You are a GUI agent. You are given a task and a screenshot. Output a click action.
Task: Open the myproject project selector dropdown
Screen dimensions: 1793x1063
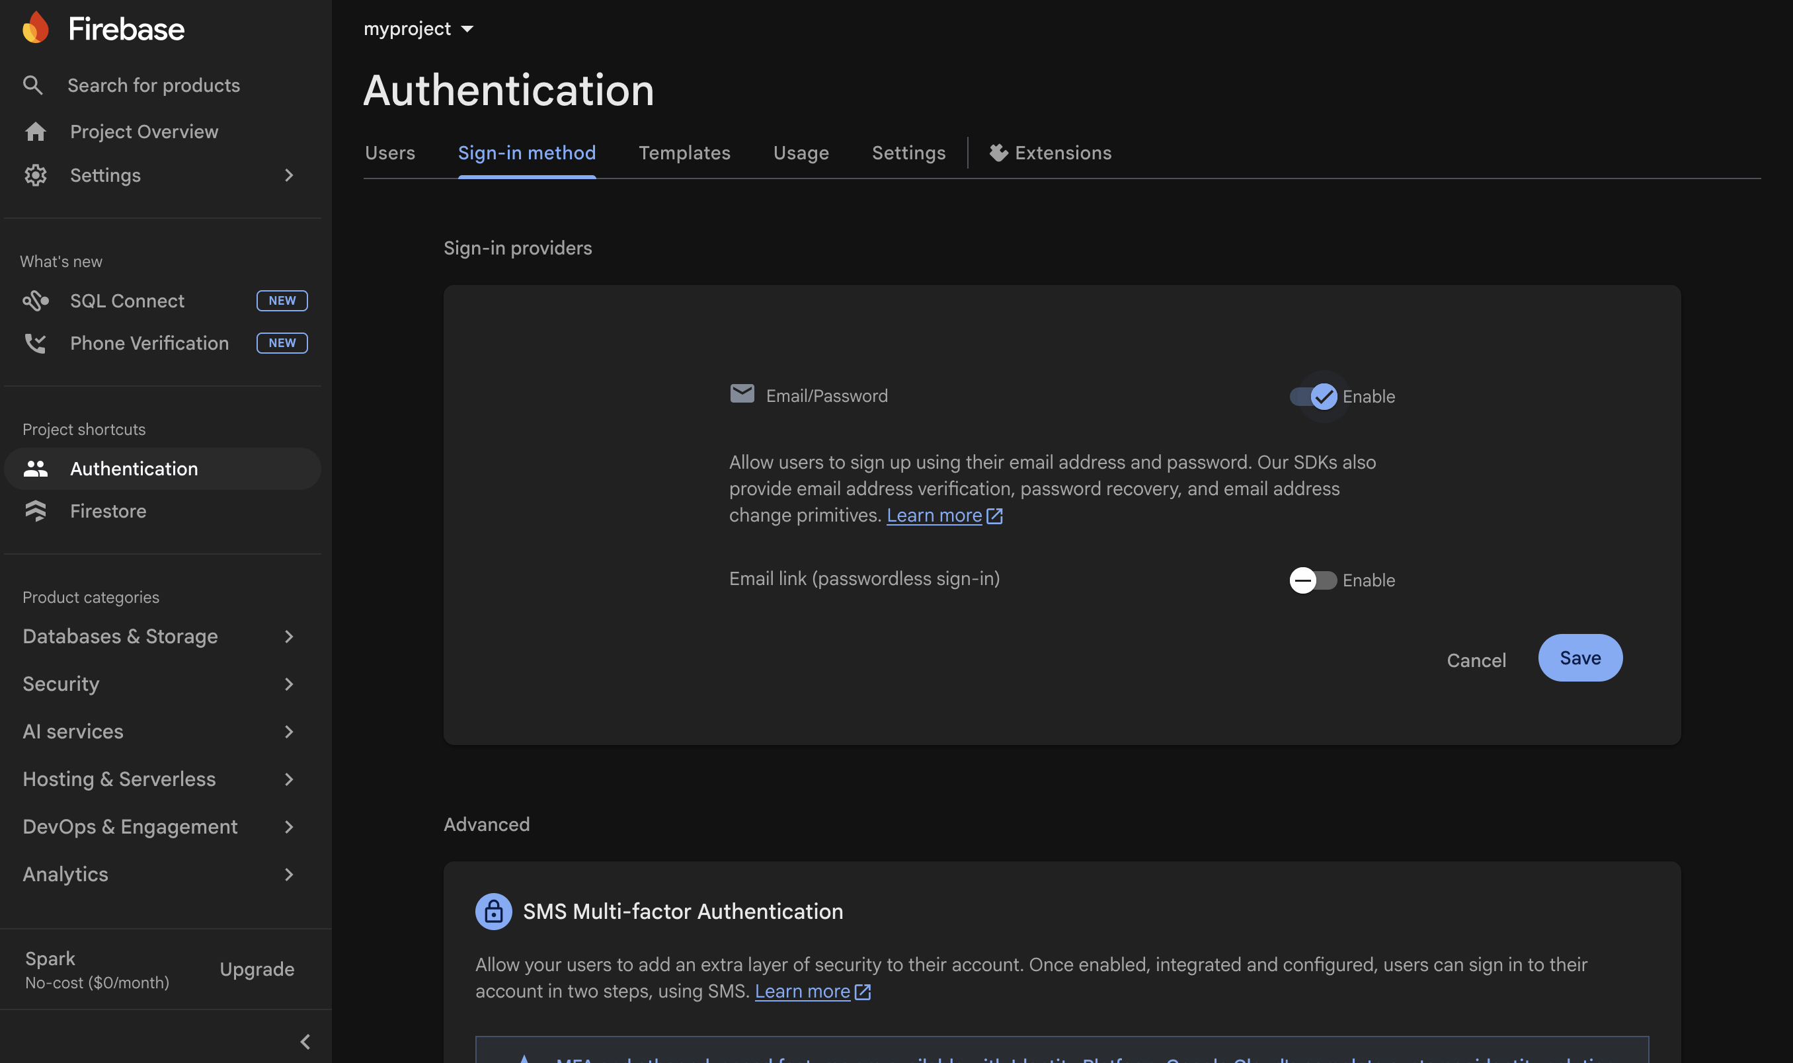[x=418, y=28]
